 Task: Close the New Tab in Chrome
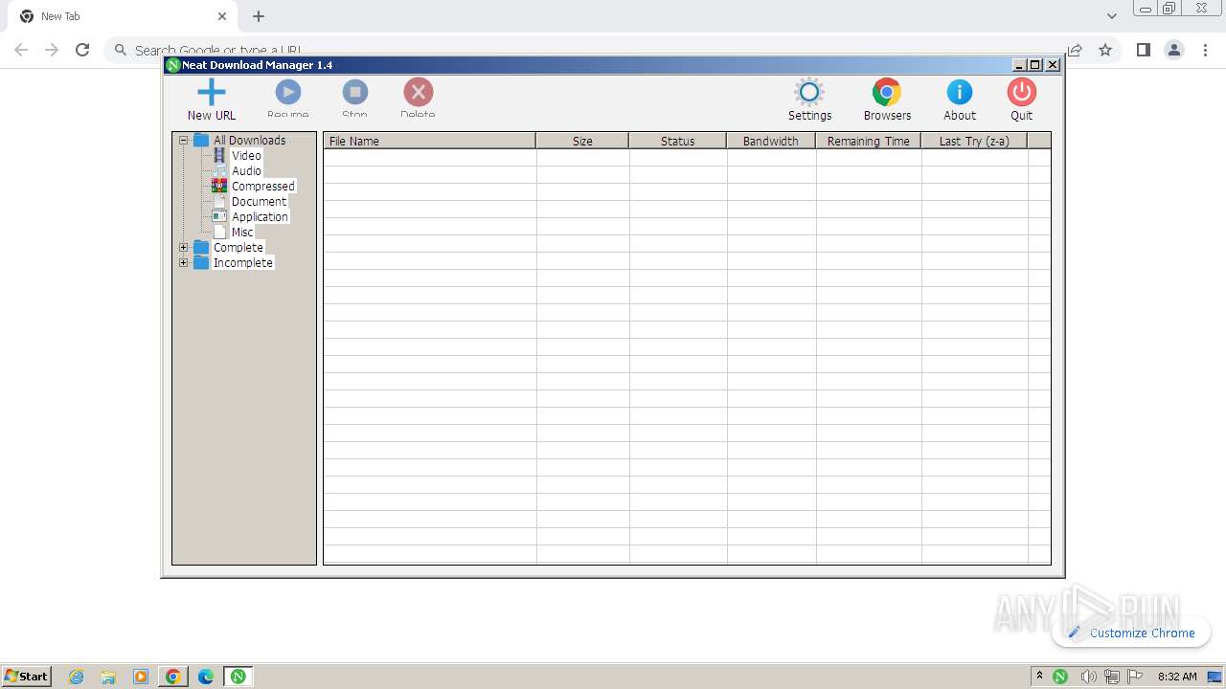click(222, 16)
